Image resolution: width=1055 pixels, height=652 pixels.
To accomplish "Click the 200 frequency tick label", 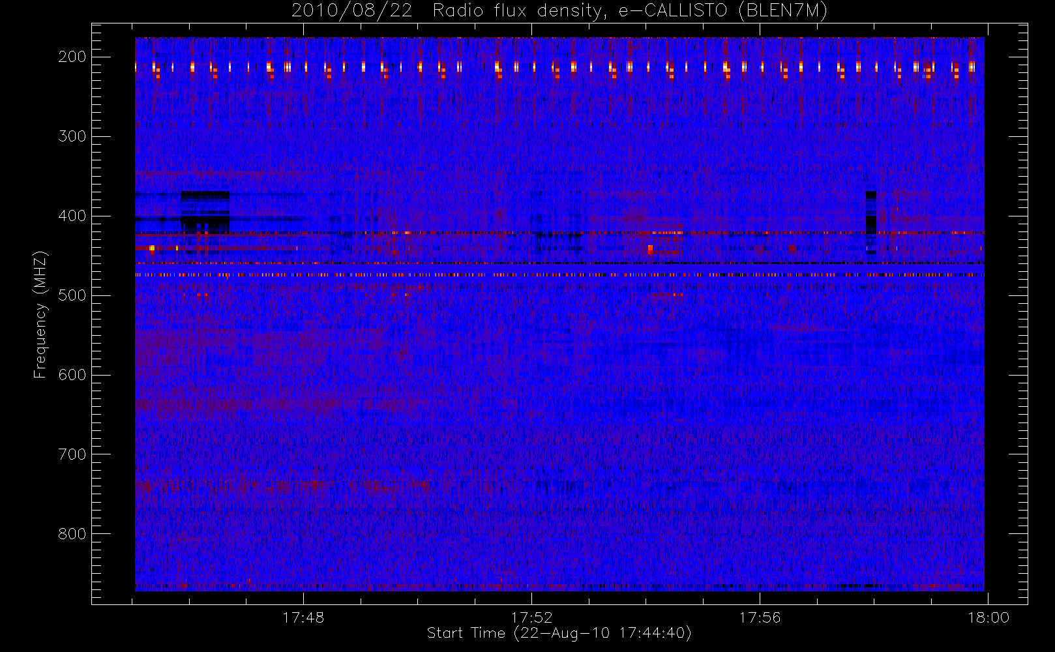I will [x=72, y=57].
